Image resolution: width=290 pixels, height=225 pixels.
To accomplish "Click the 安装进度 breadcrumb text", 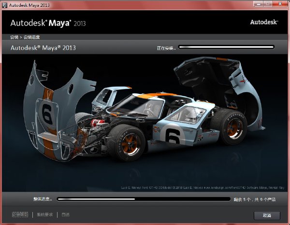I will pyautogui.click(x=31, y=37).
